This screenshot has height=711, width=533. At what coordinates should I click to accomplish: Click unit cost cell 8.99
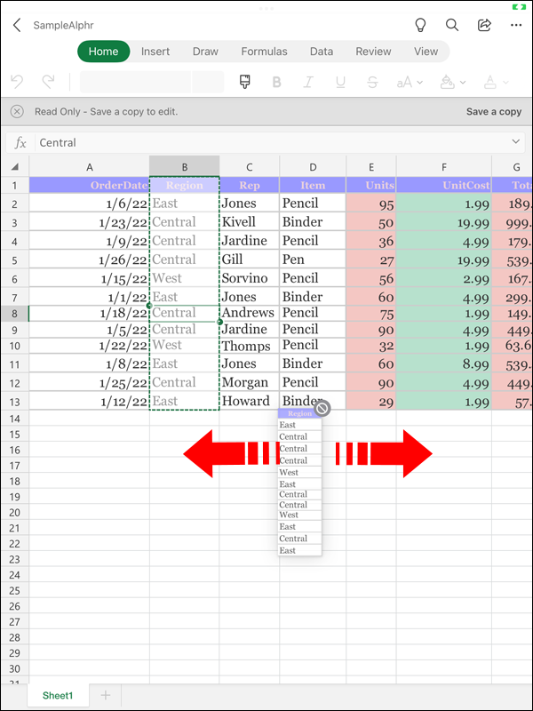(443, 363)
